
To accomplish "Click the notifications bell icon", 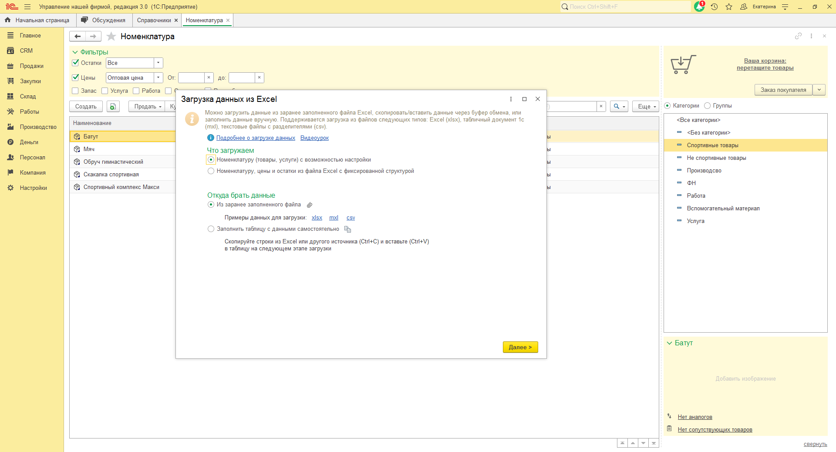I will 699,7.
